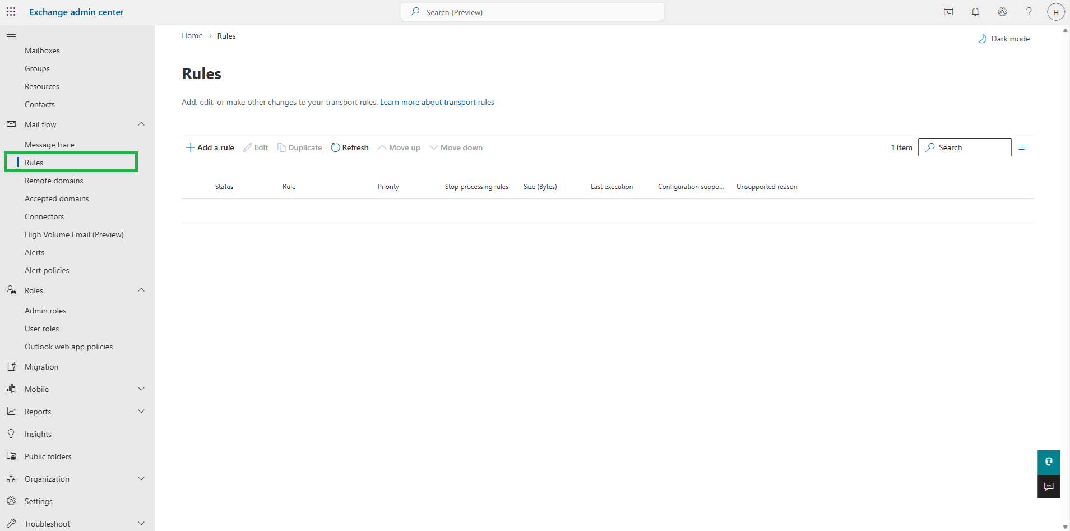Open User roles in sidebar
The height and width of the screenshot is (531, 1070).
[x=42, y=329]
